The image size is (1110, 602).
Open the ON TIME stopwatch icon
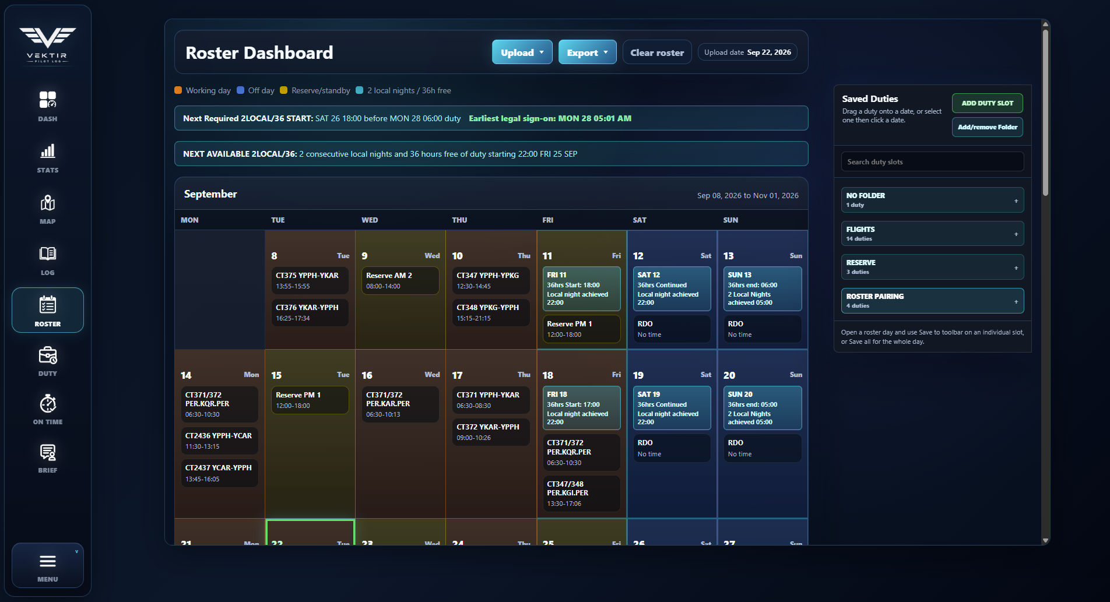pyautogui.click(x=48, y=403)
